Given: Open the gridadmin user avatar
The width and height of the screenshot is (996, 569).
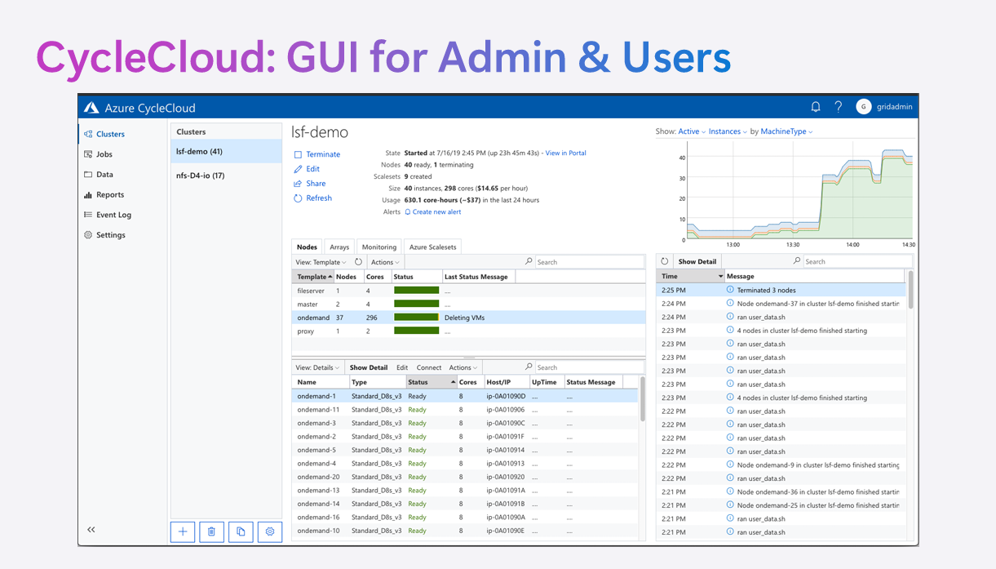Looking at the screenshot, I should [x=863, y=107].
